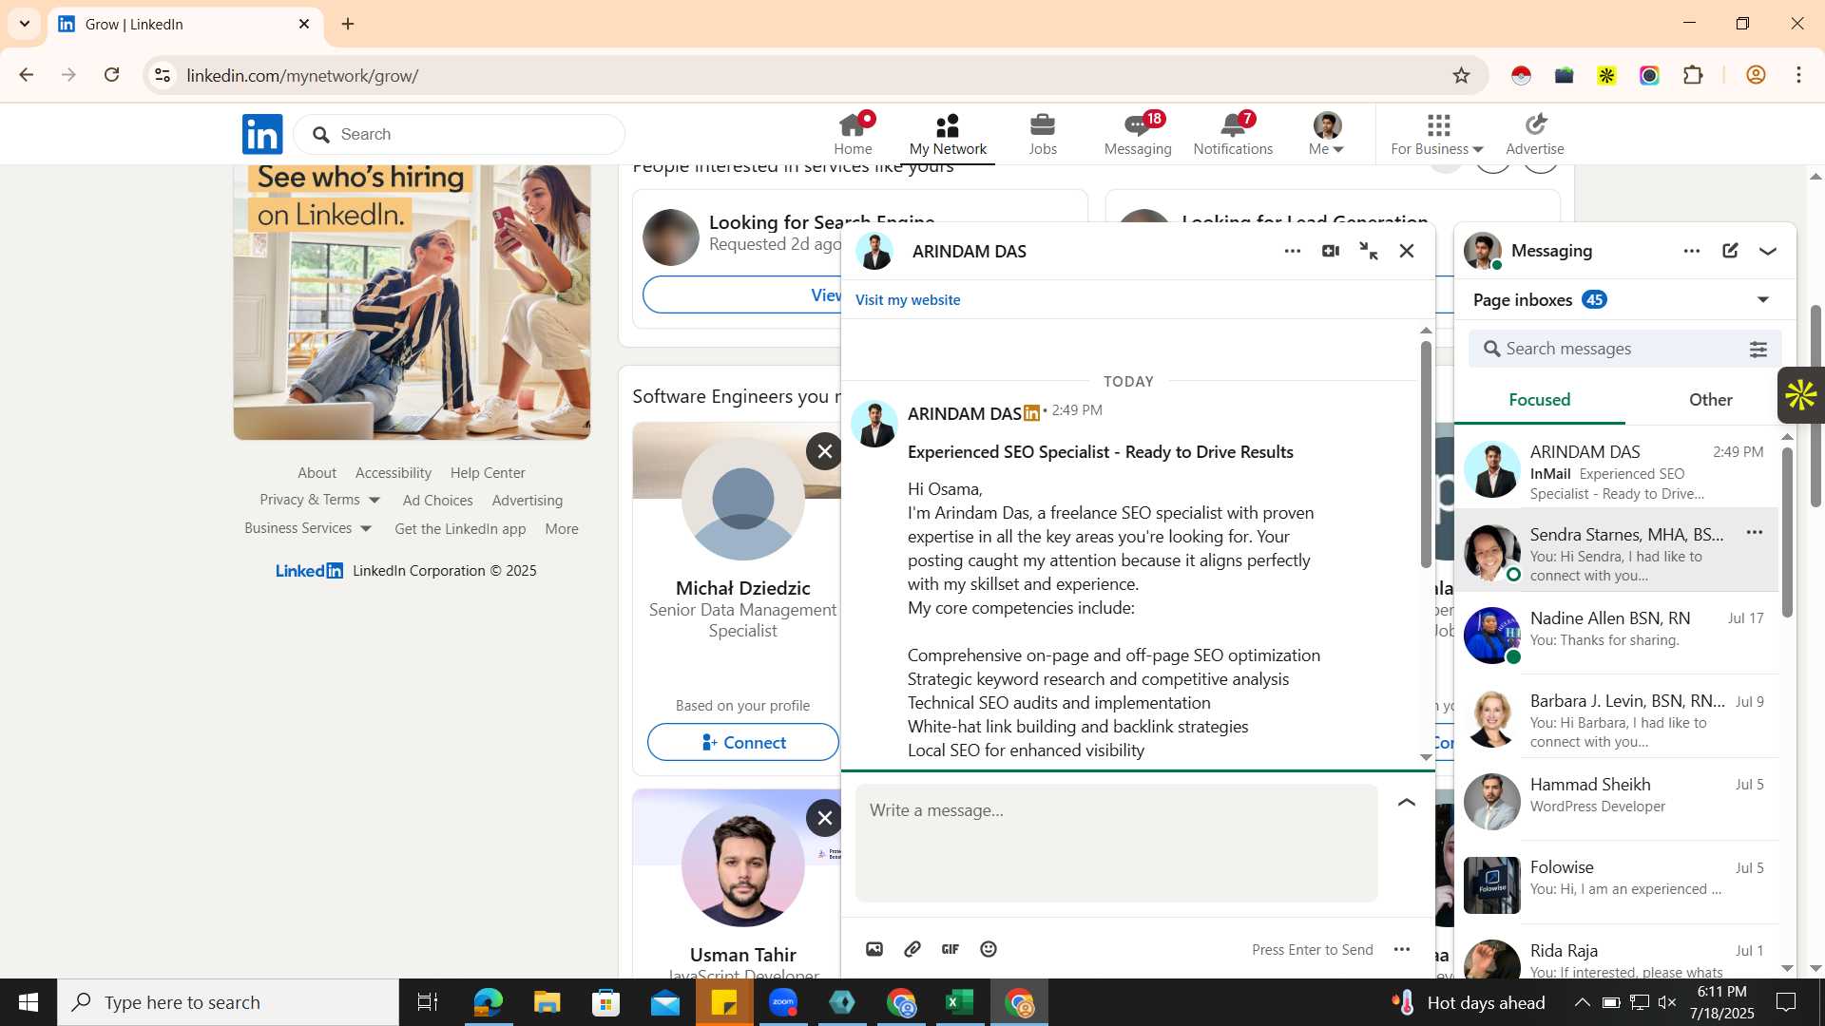Open the ARINDAM DAS InMail conversation

[x=1616, y=471]
